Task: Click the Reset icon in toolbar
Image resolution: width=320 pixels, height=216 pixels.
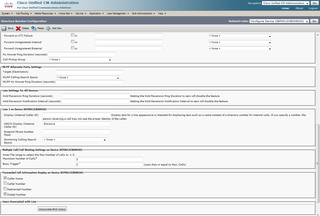Action: coord(34,29)
